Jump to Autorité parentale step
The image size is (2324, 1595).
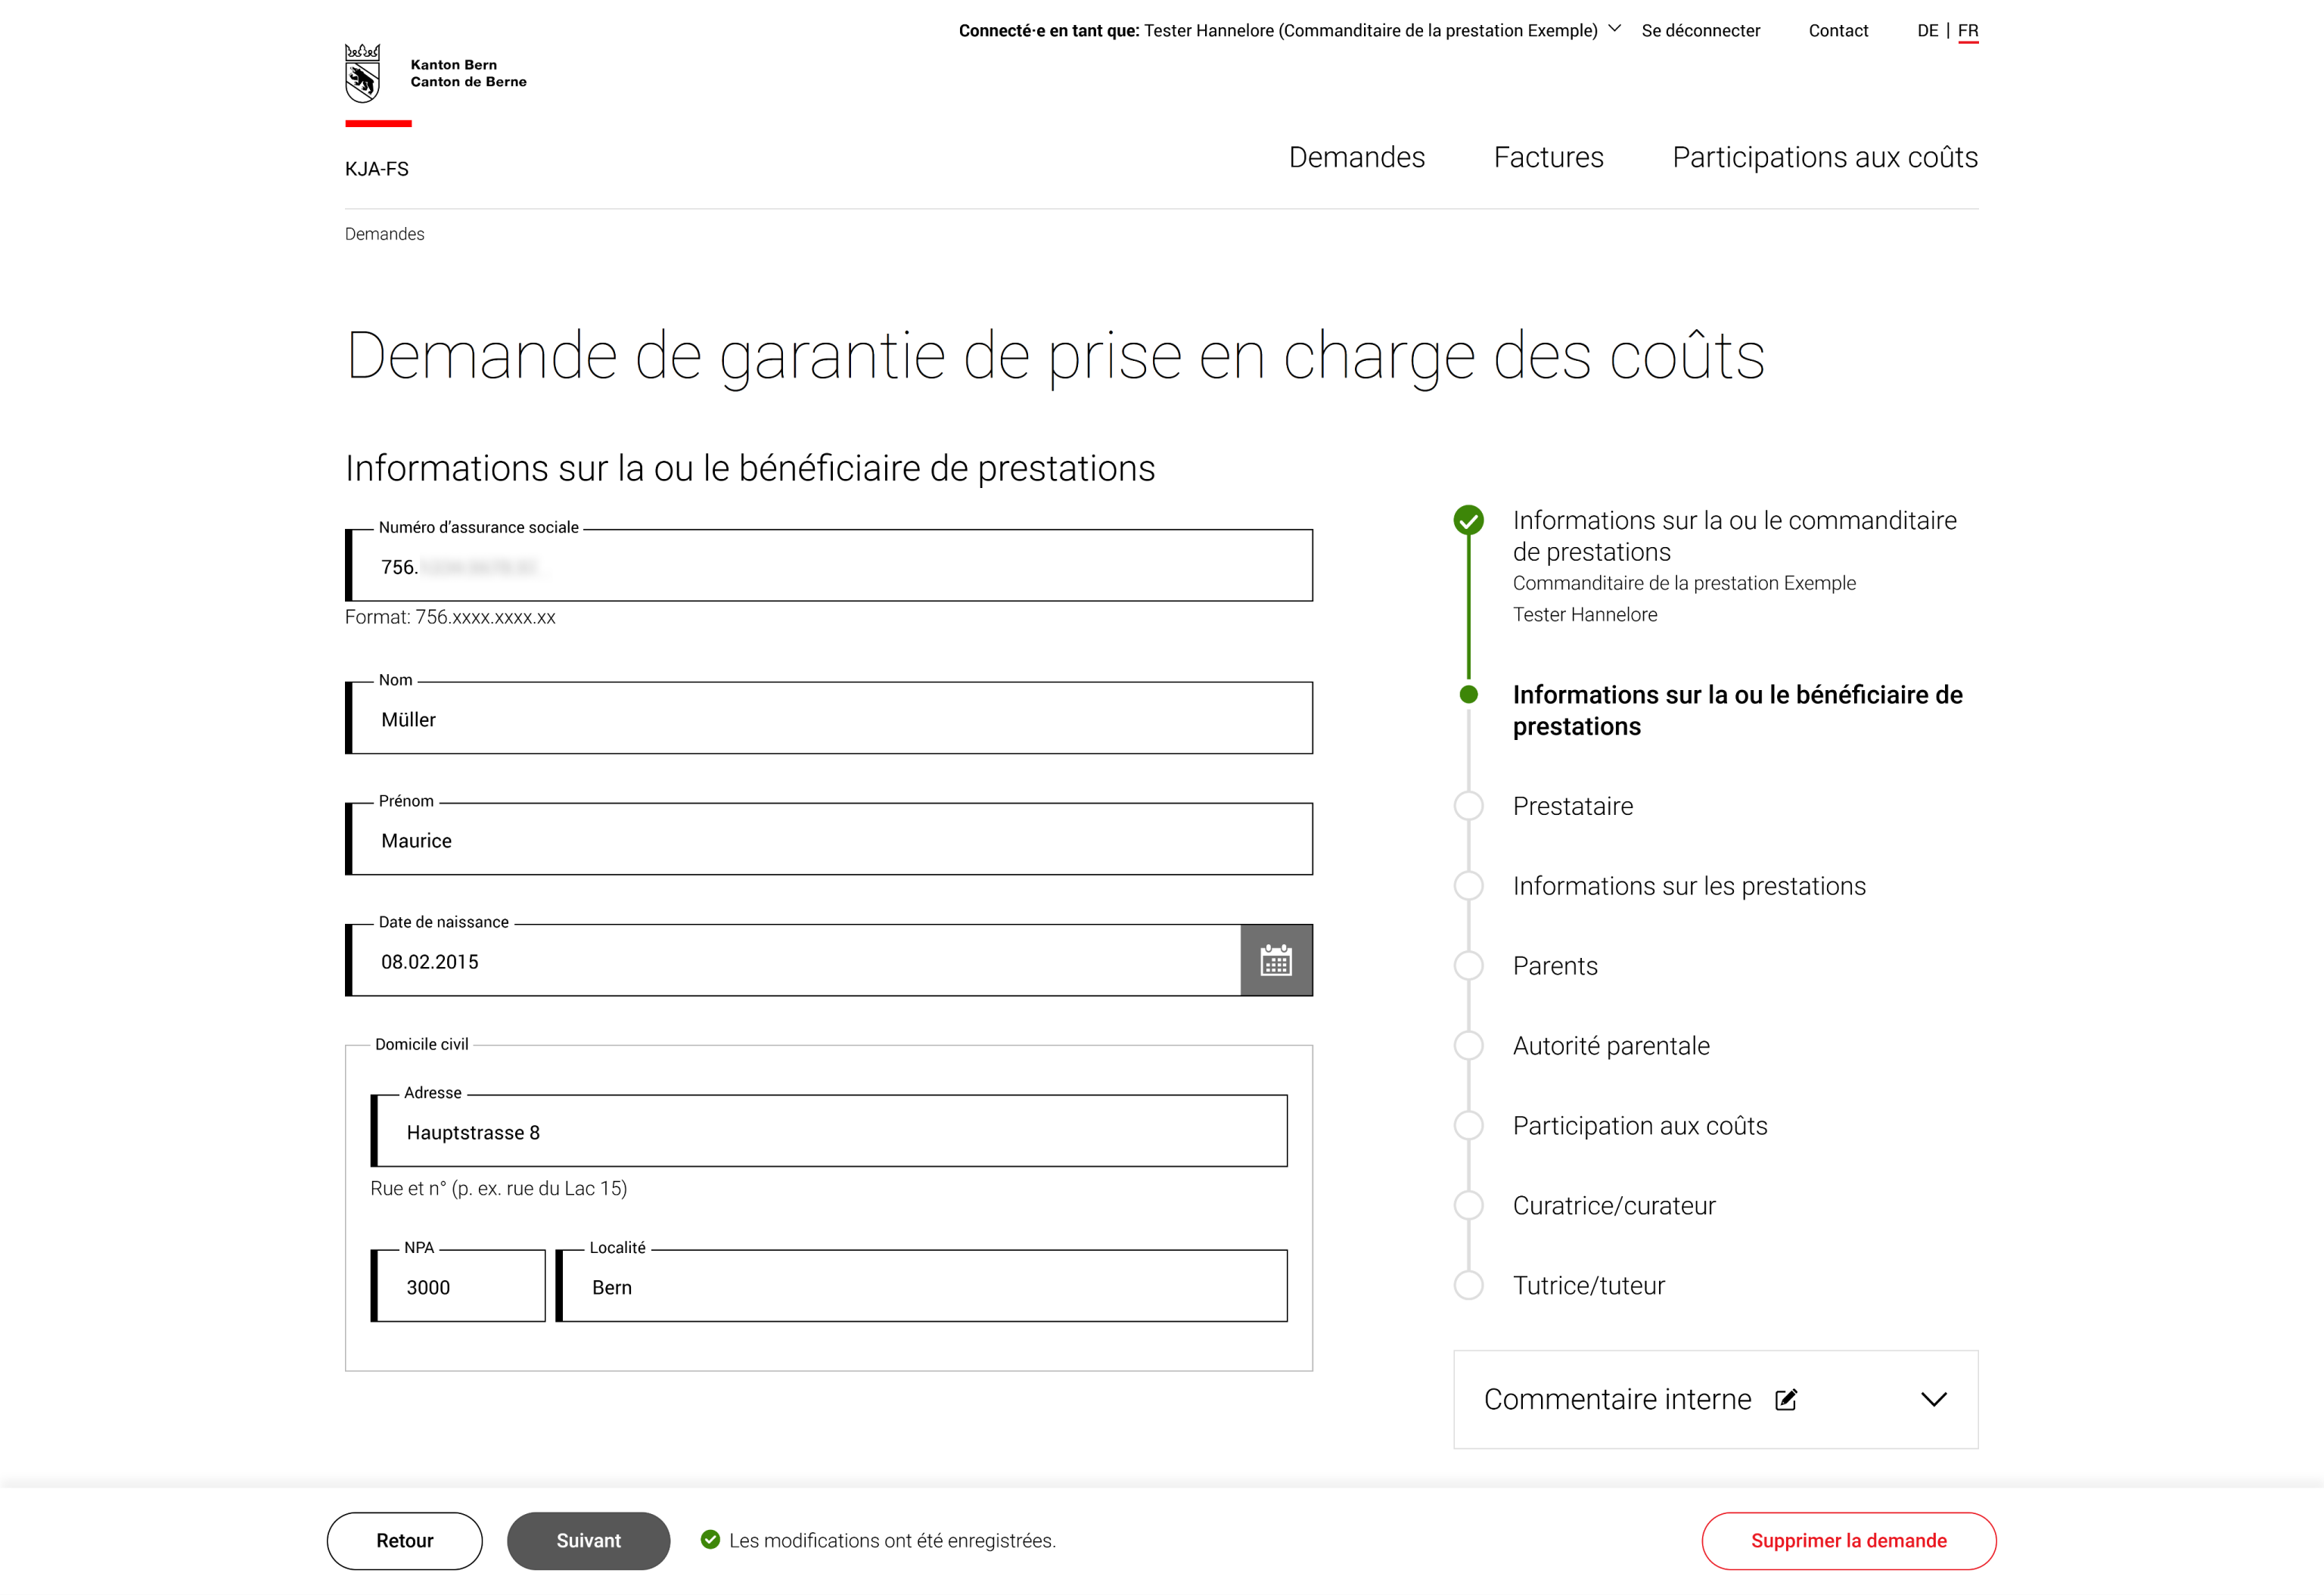[1610, 1046]
